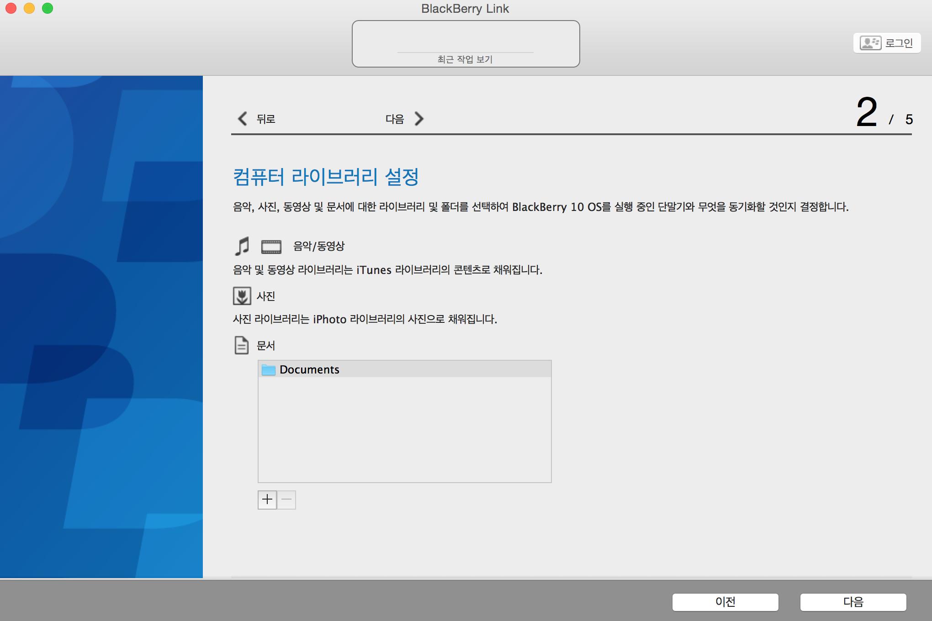Click the yellow minimize window button
Image resolution: width=932 pixels, height=621 pixels.
[x=29, y=8]
